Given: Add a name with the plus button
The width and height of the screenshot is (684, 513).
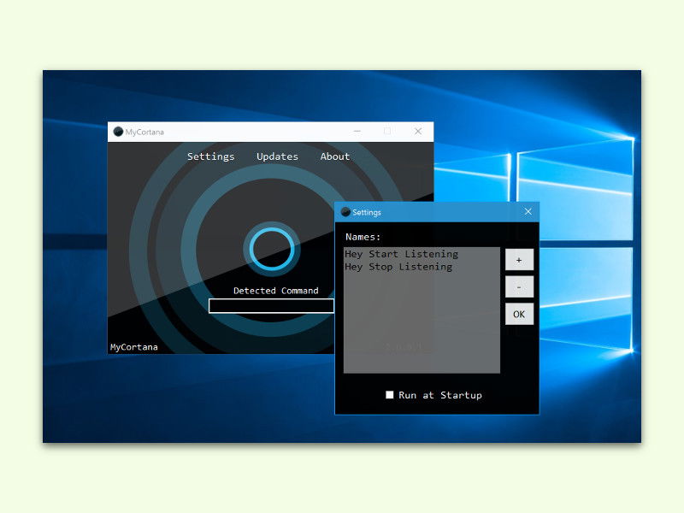Looking at the screenshot, I should [519, 260].
